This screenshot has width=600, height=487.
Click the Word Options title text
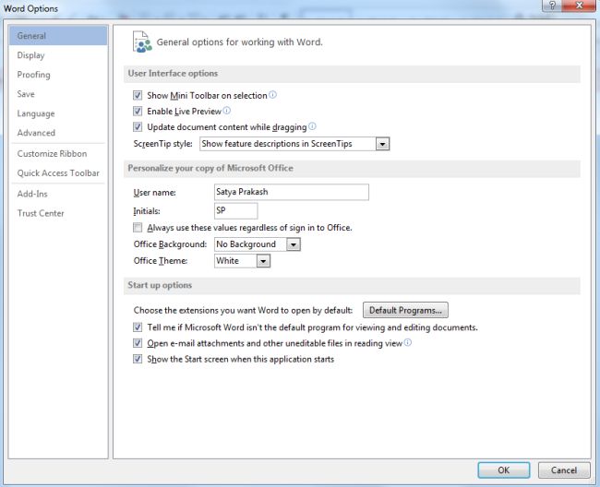click(x=30, y=8)
